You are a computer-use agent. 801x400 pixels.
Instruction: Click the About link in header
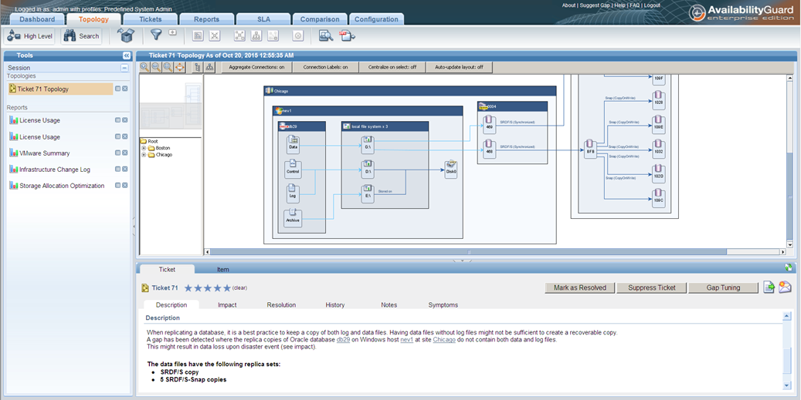569,5
